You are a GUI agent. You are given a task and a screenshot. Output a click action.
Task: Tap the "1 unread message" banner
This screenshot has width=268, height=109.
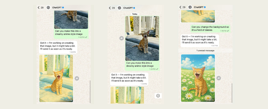coord(205,51)
